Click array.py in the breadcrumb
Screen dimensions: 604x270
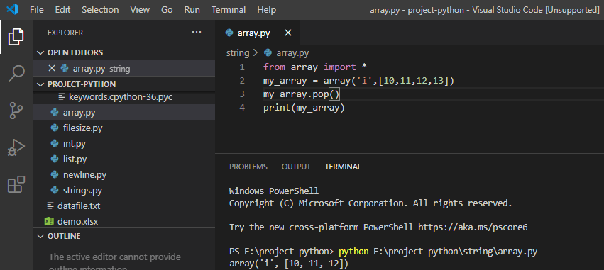[292, 53]
